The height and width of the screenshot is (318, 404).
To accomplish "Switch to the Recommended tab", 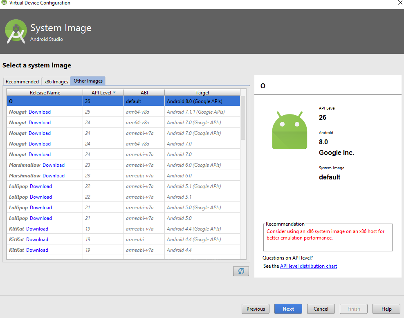I will 22,82.
